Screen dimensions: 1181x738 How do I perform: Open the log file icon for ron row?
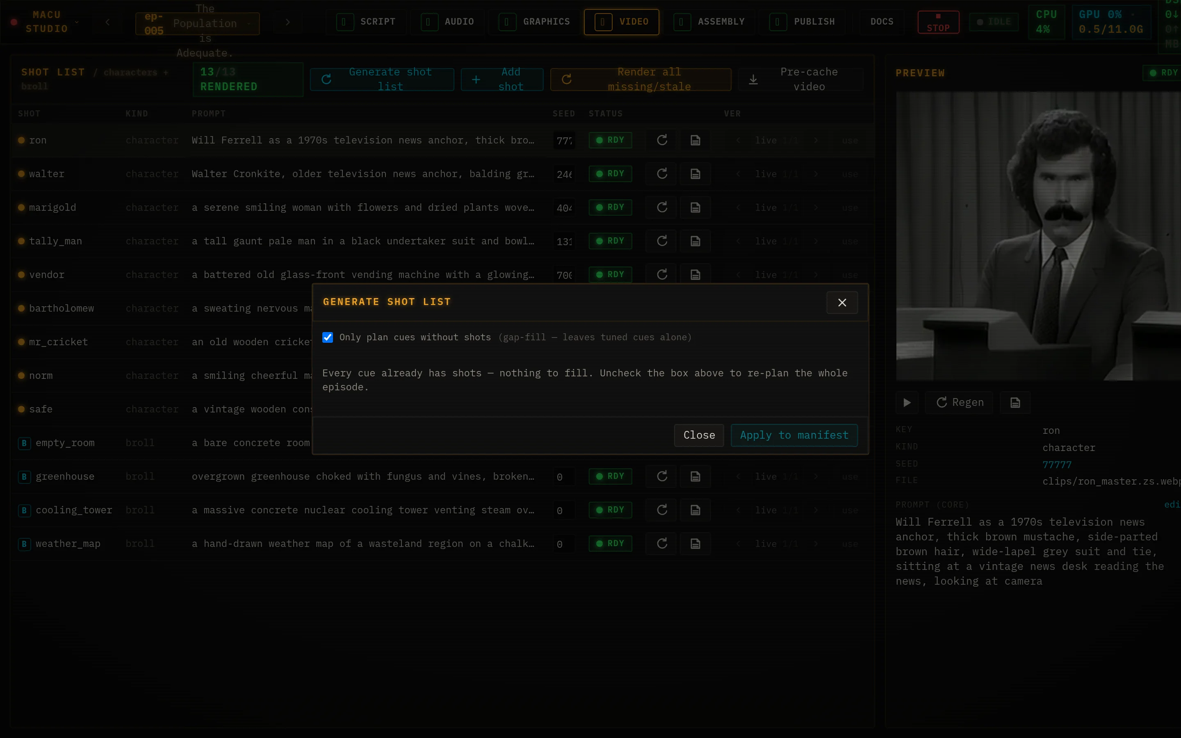pyautogui.click(x=695, y=140)
